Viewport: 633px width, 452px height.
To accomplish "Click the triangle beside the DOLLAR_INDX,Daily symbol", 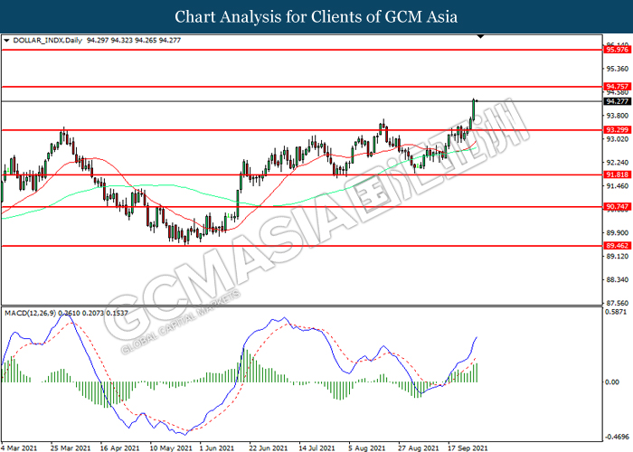I will (x=8, y=40).
